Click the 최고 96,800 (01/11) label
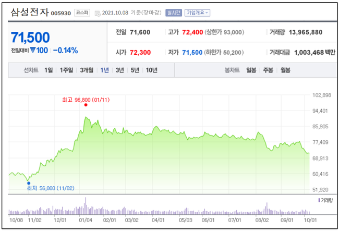 [x=86, y=100]
